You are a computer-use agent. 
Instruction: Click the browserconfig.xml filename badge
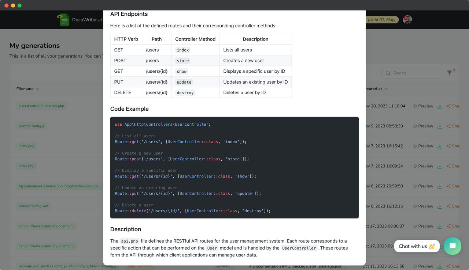click(x=33, y=206)
